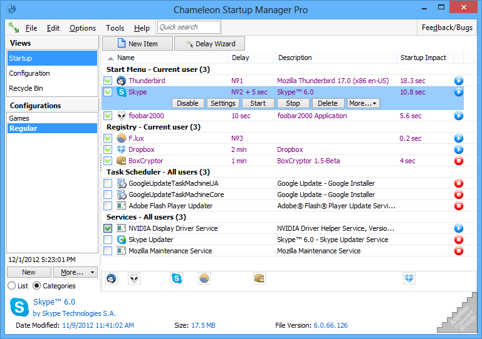This screenshot has width=482, height=339.
Task: Click the Skype Updater application icon in row
Action: click(x=122, y=240)
